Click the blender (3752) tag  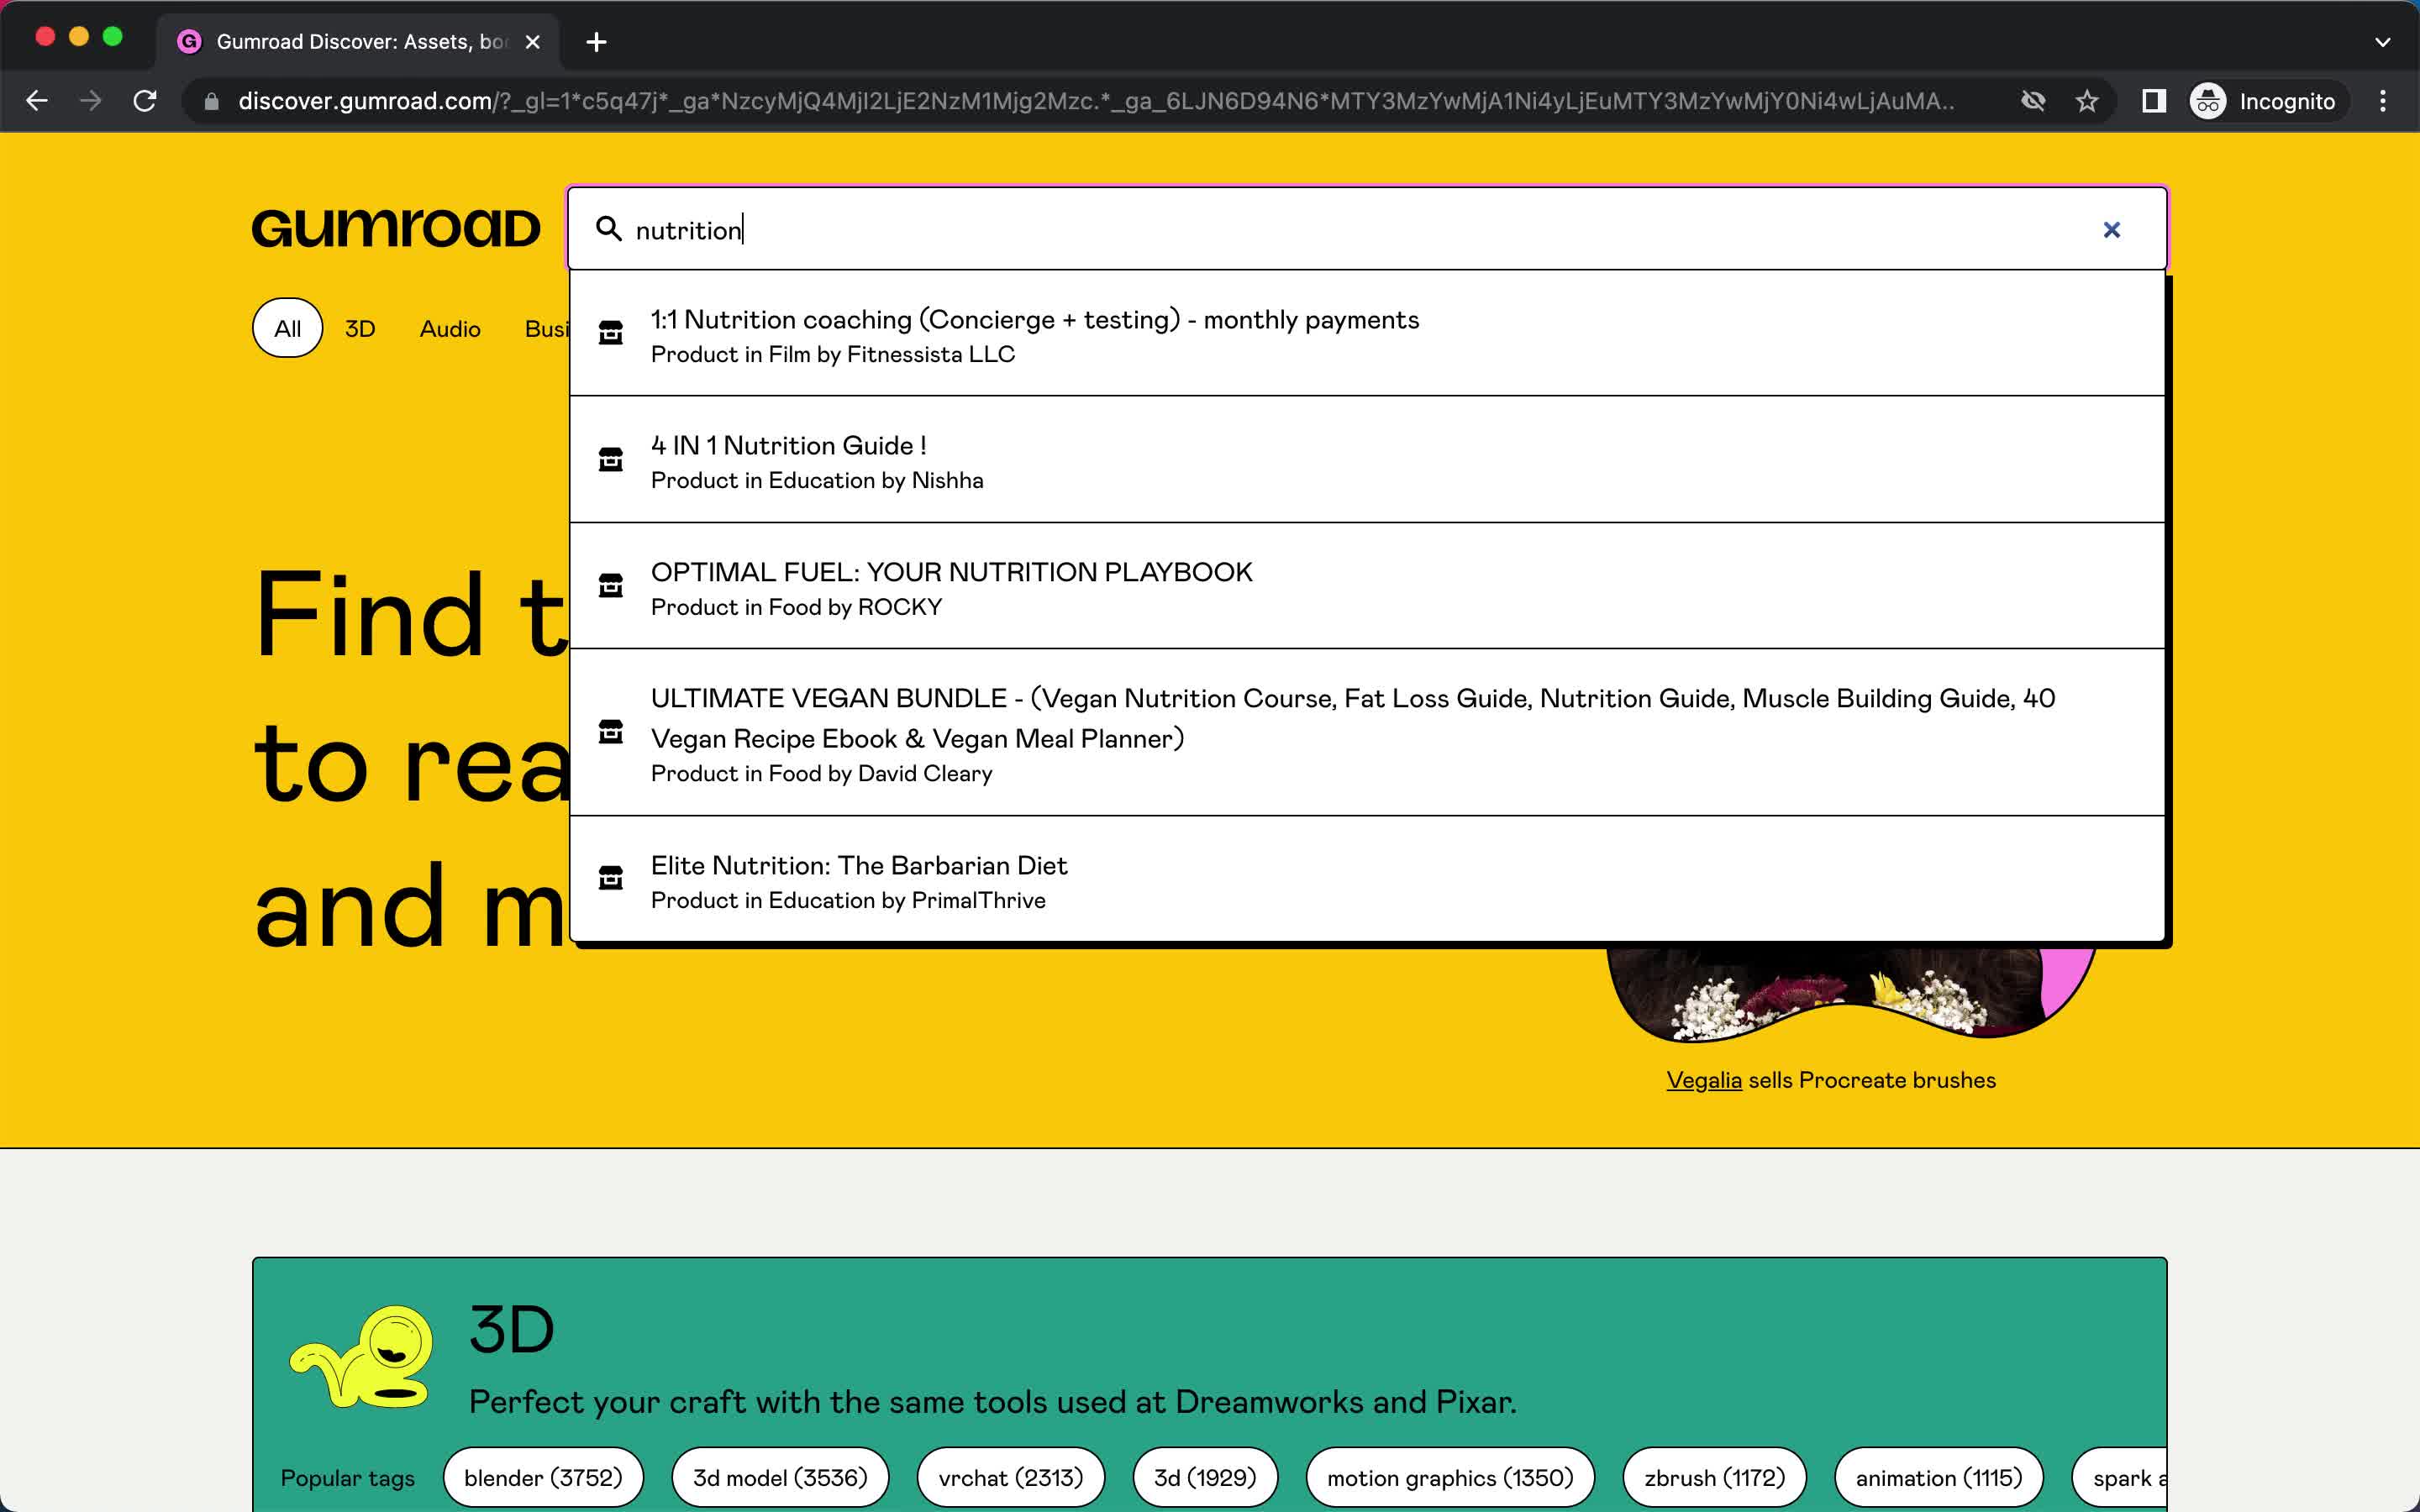(543, 1477)
